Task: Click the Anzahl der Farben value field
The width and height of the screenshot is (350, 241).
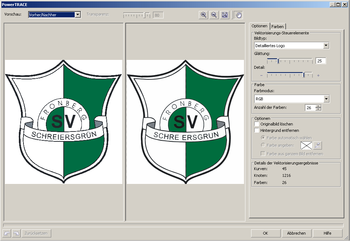Action: [310, 108]
